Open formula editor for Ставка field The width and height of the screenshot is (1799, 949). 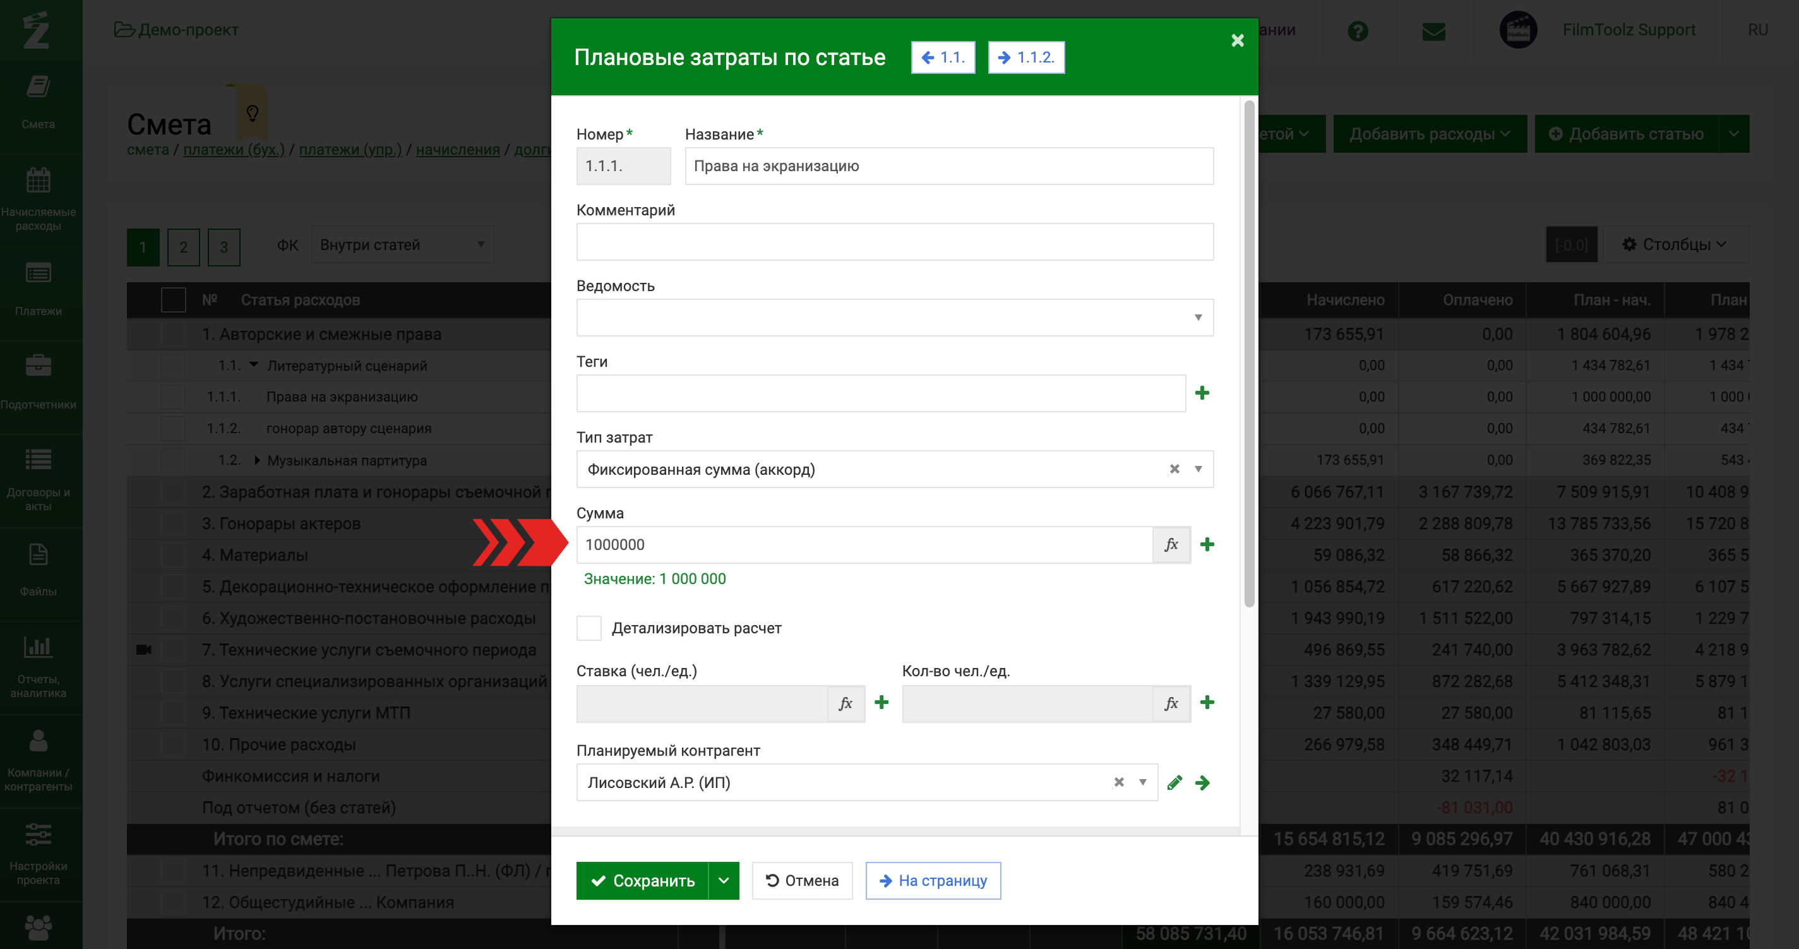(x=846, y=703)
